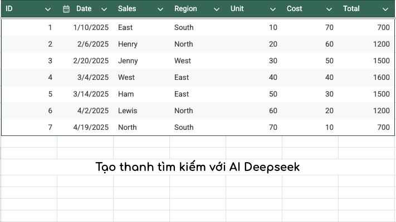Expand the Date column filter chevron

click(x=104, y=9)
